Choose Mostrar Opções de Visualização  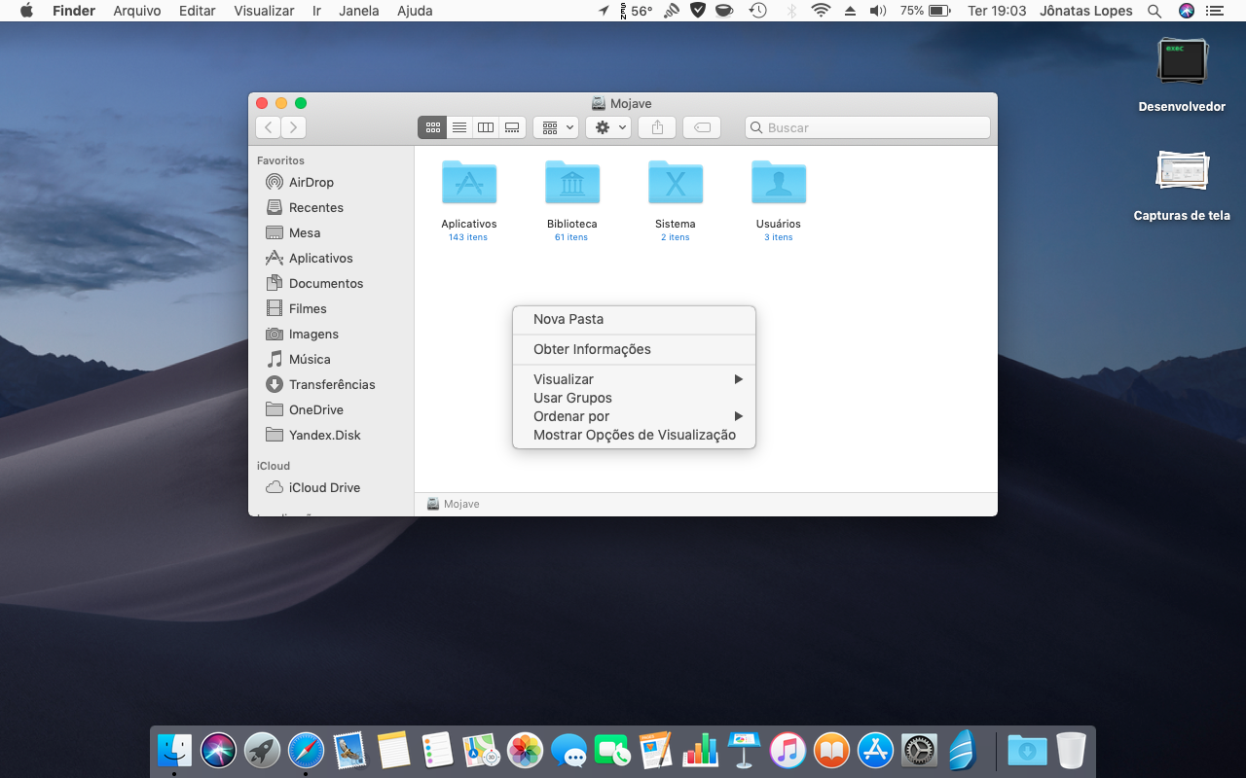[634, 435]
